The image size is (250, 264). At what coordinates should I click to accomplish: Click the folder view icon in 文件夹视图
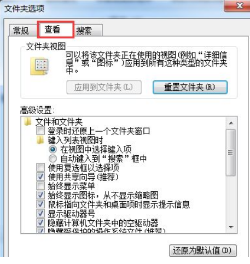(x=39, y=66)
